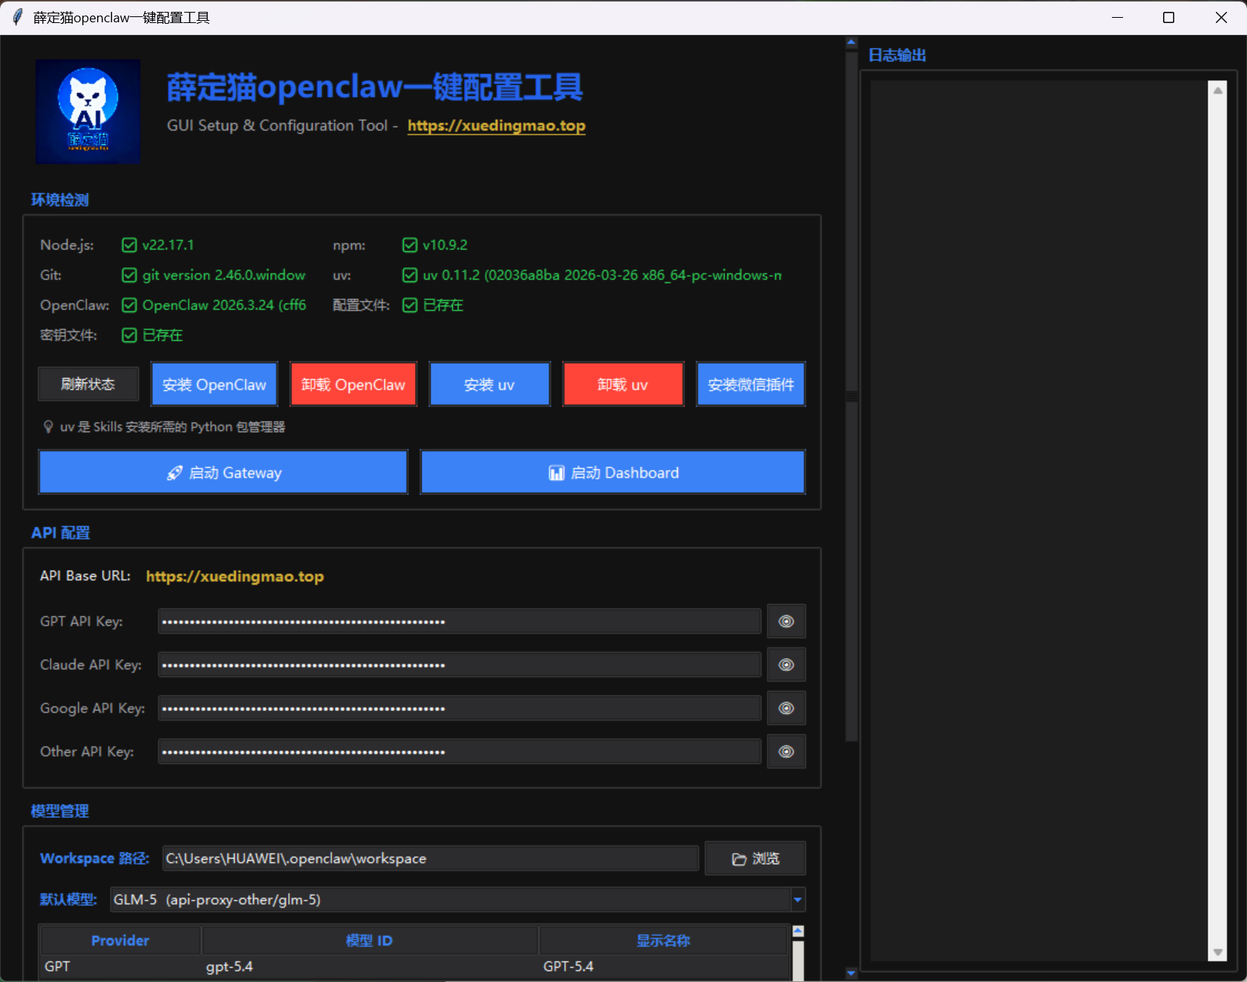Viewport: 1247px width, 982px height.
Task: Click the 配置文件 status check icon
Action: tap(410, 305)
